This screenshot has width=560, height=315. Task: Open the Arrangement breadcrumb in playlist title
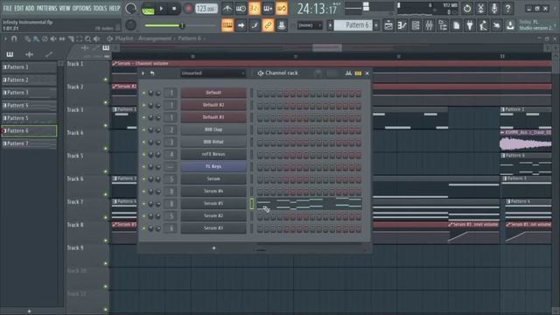coord(155,38)
